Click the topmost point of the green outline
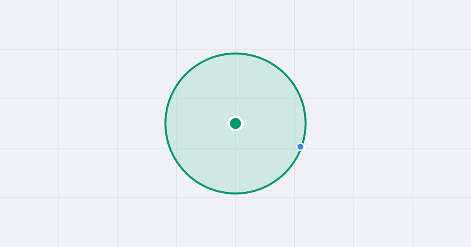This screenshot has width=471, height=247. [235, 53]
